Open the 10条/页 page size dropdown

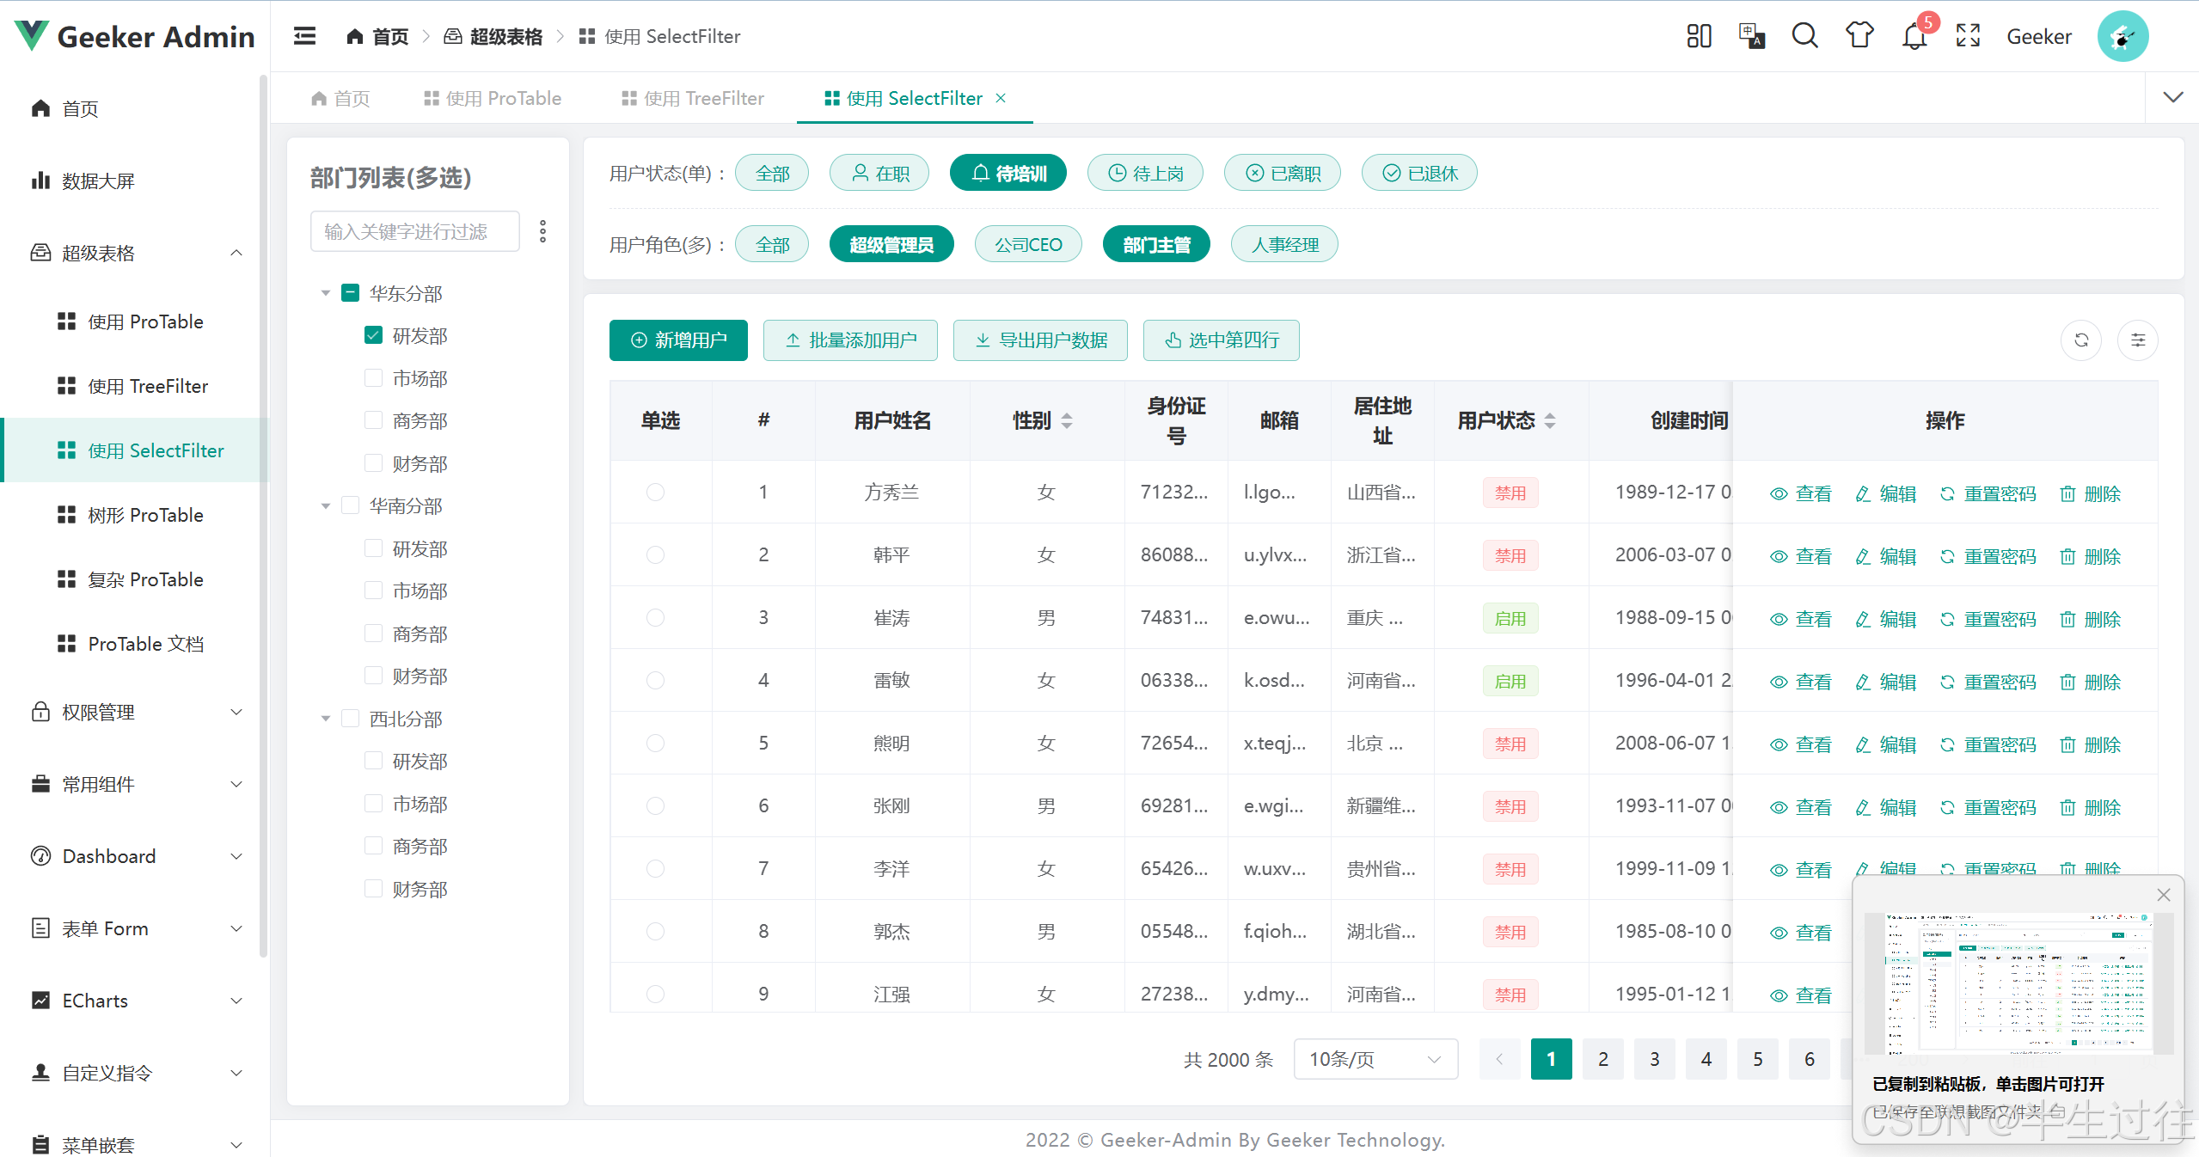pyautogui.click(x=1375, y=1059)
